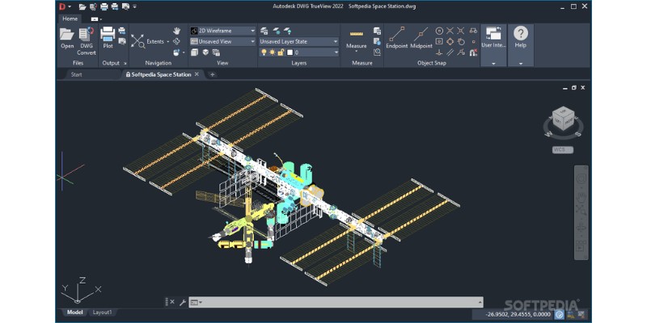
Task: Expand the Help panel arrow
Action: coord(520,64)
